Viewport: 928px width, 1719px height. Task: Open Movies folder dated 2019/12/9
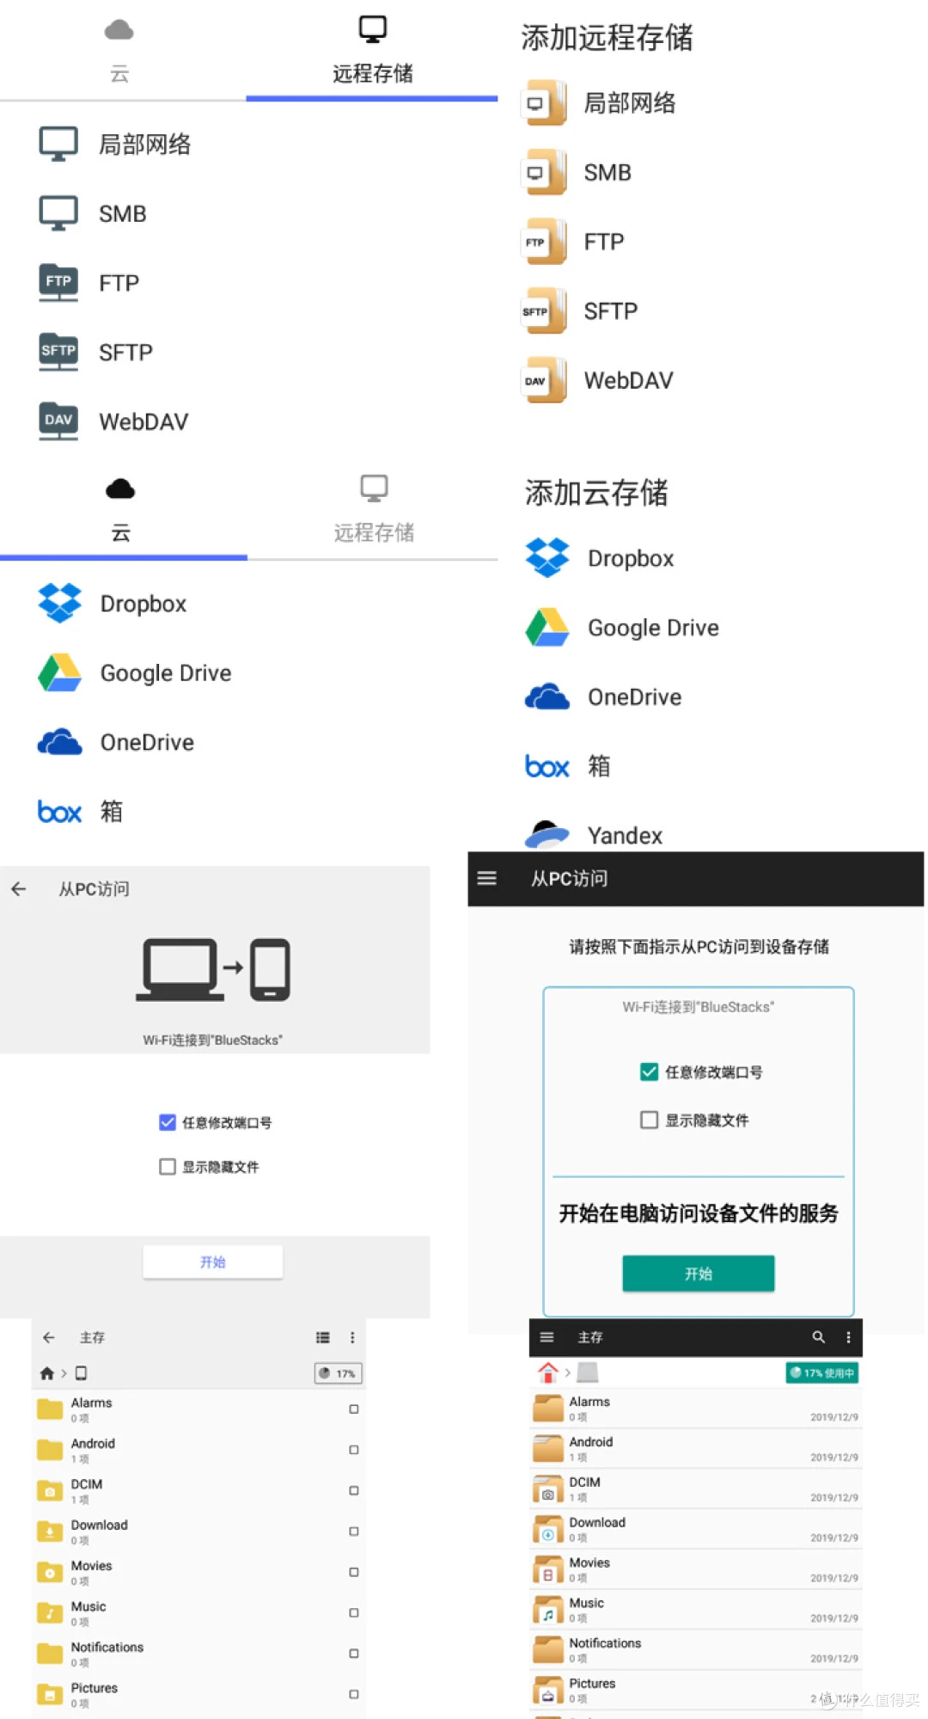click(x=696, y=1570)
